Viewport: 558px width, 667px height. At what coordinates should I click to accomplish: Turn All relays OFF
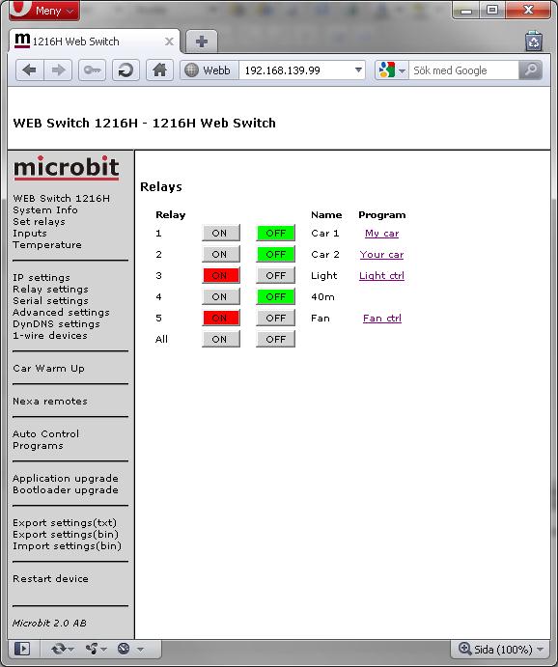(275, 340)
